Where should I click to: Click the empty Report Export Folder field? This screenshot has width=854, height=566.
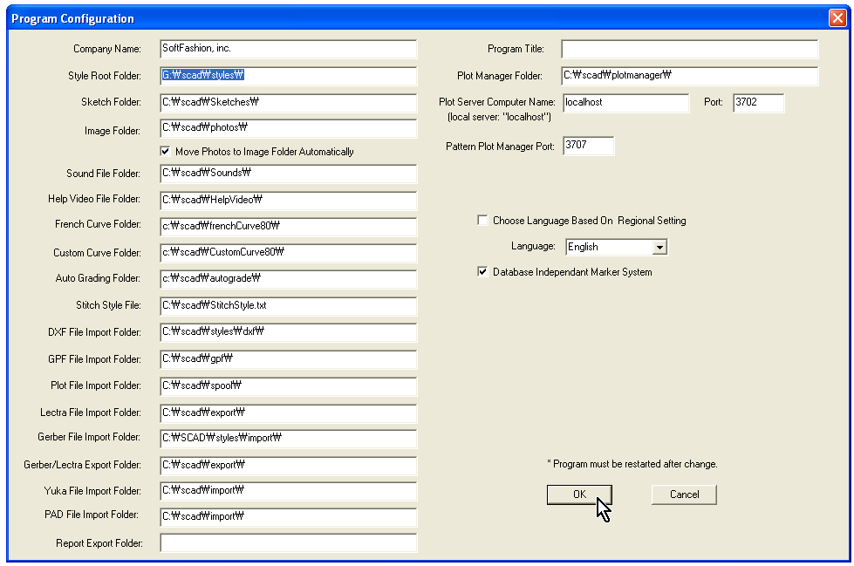click(x=289, y=542)
